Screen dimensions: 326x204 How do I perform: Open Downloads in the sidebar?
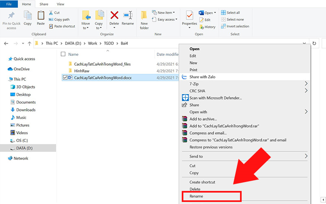point(23,110)
